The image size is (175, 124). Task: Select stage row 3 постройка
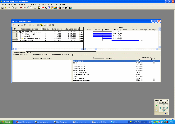(x=48, y=36)
